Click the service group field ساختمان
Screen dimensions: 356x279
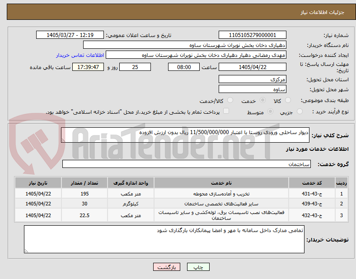pyautogui.click(x=187, y=164)
